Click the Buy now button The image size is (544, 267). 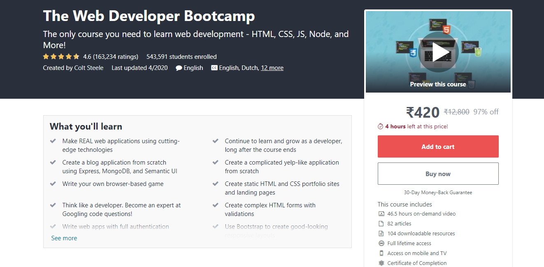coord(438,174)
